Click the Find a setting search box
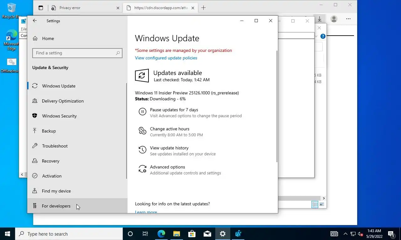This screenshot has height=240, width=401. [x=77, y=53]
